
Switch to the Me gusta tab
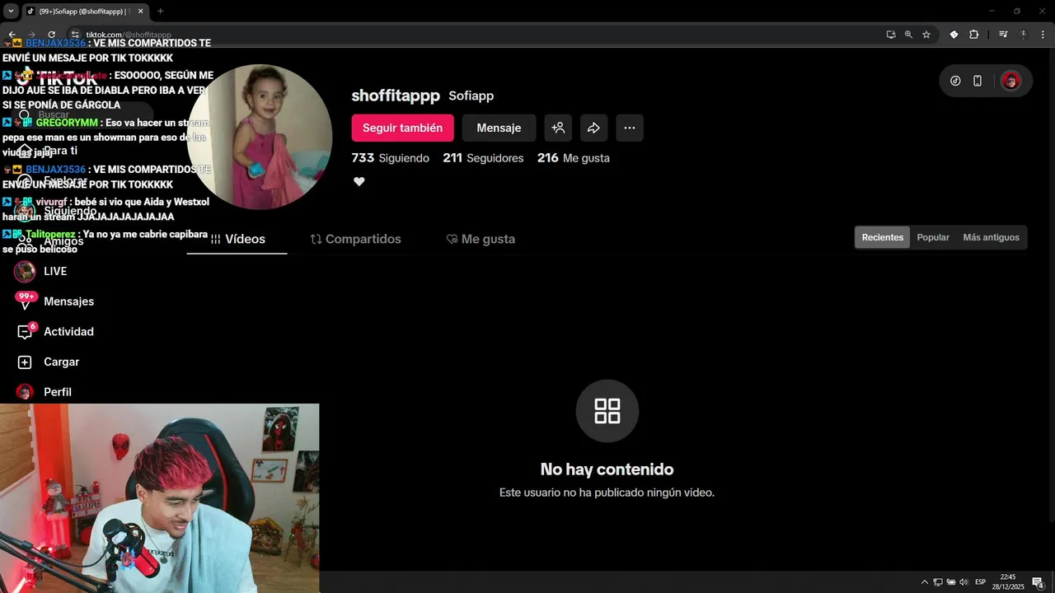click(x=481, y=239)
